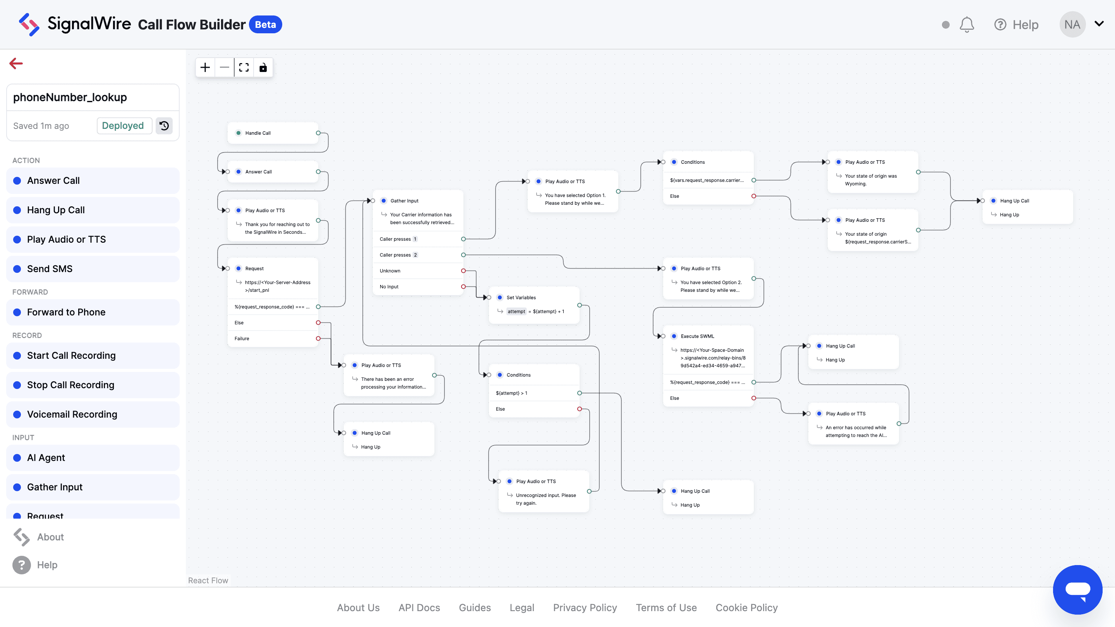Zoom in with the plus icon
The width and height of the screenshot is (1115, 627).
[x=205, y=67]
